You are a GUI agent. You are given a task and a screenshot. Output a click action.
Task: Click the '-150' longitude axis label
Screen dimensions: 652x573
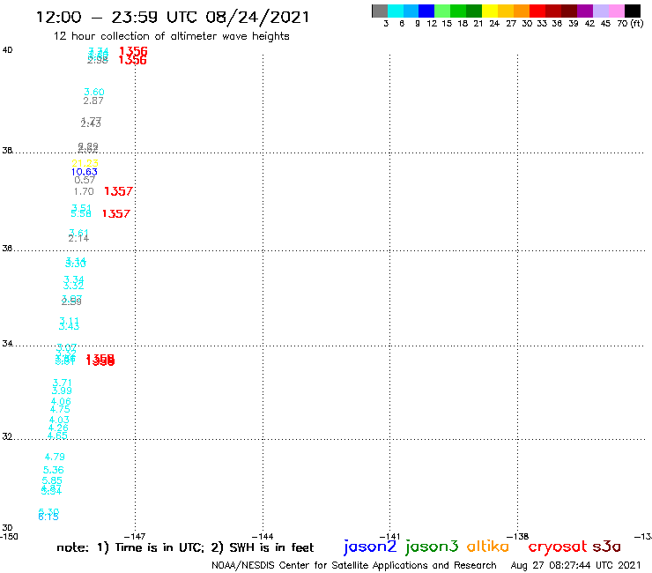click(9, 537)
